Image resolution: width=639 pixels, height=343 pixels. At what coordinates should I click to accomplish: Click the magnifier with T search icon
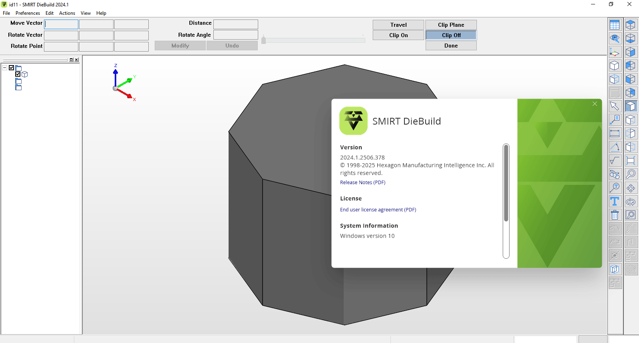(x=615, y=188)
